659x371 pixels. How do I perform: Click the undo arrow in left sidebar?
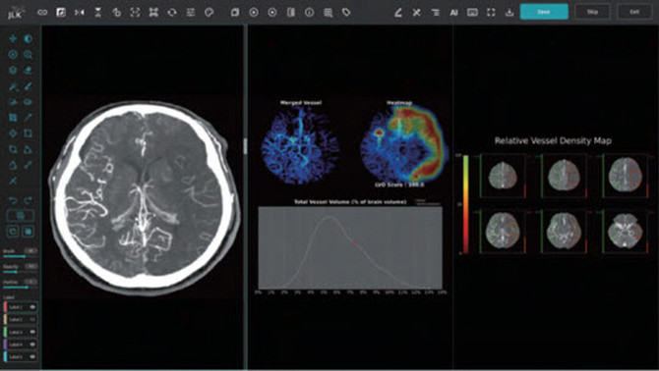click(13, 201)
